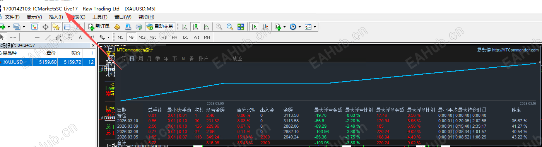
Task: Select XAUUSD row in Market Watch
Action: [47, 62]
